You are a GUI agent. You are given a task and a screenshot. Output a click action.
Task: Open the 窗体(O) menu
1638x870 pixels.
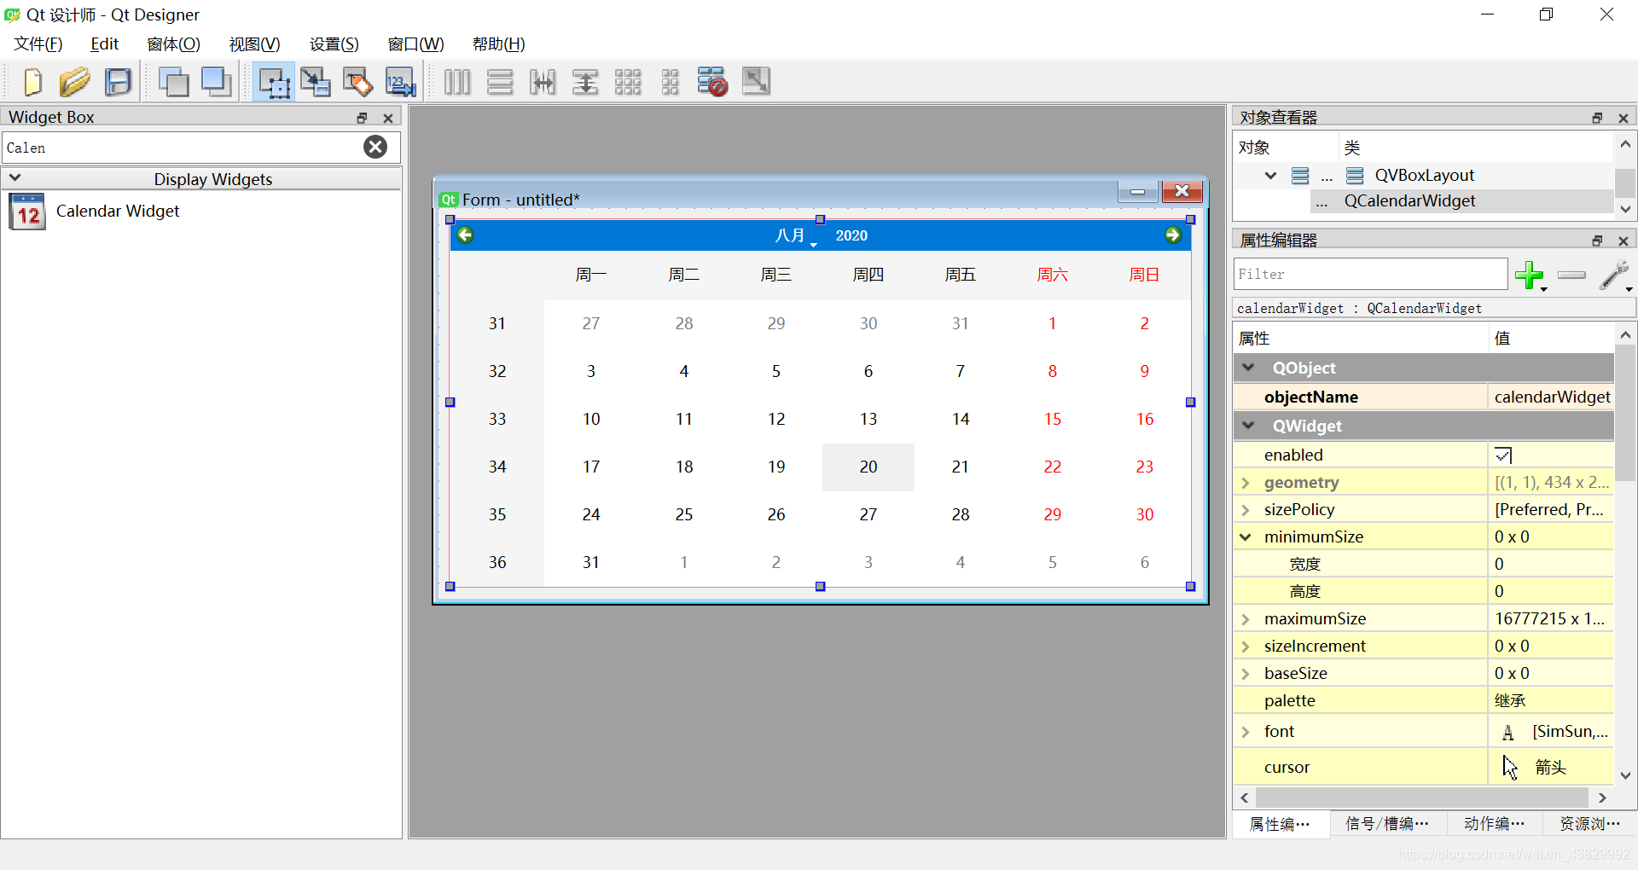(x=174, y=43)
